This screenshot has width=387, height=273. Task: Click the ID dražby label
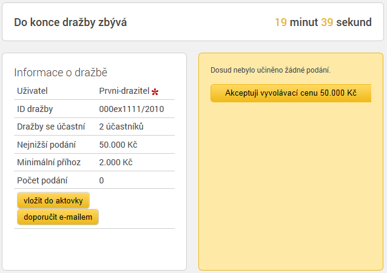point(35,109)
